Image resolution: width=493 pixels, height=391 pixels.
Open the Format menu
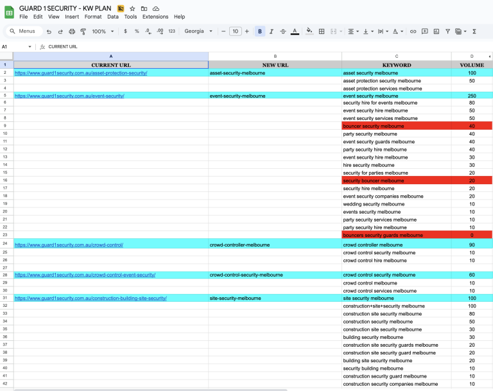click(92, 17)
